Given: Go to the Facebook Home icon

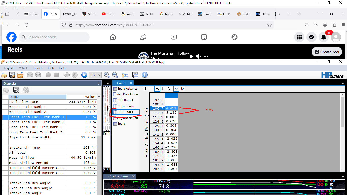Looking at the screenshot, I should (113, 37).
